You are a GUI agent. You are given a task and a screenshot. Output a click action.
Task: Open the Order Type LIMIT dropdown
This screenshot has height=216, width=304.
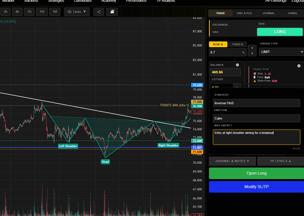coord(281,52)
